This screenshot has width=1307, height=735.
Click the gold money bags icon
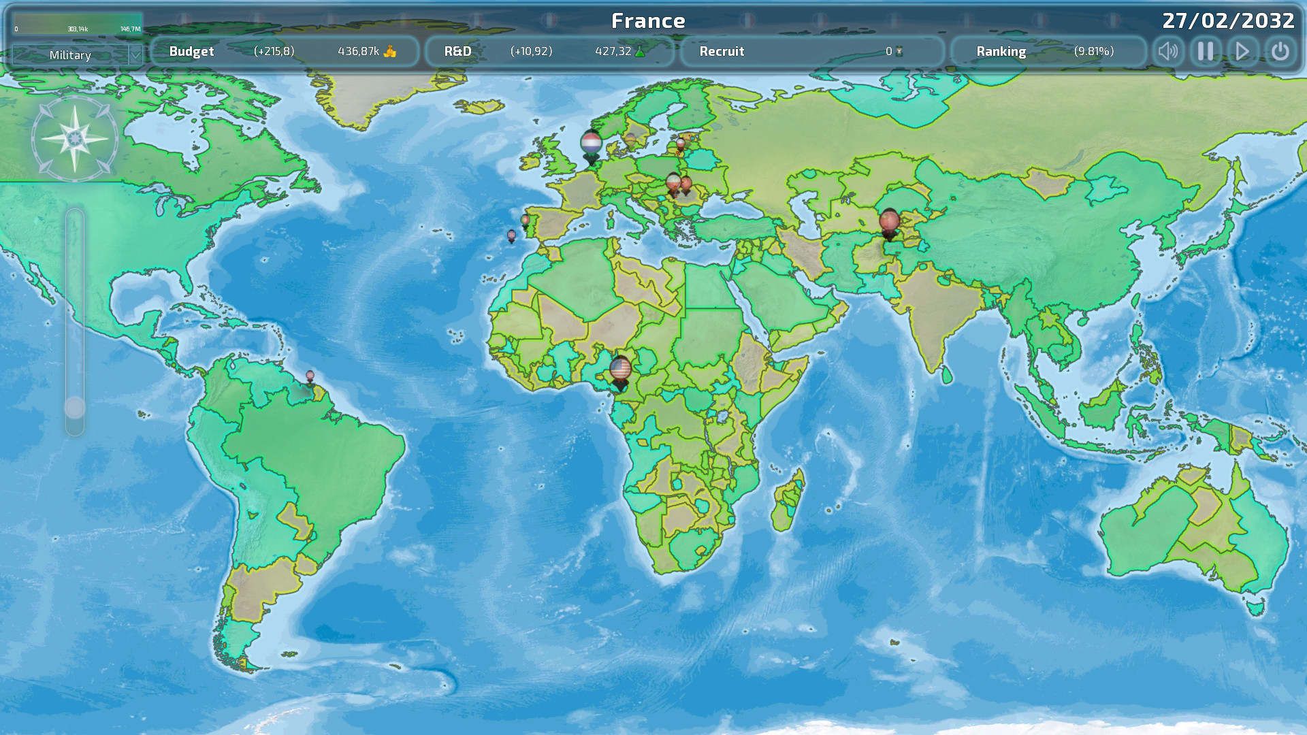click(390, 52)
